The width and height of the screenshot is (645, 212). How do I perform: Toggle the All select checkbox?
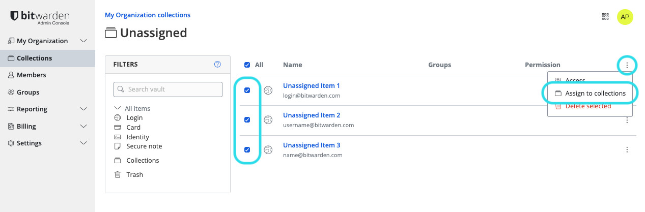pos(247,65)
